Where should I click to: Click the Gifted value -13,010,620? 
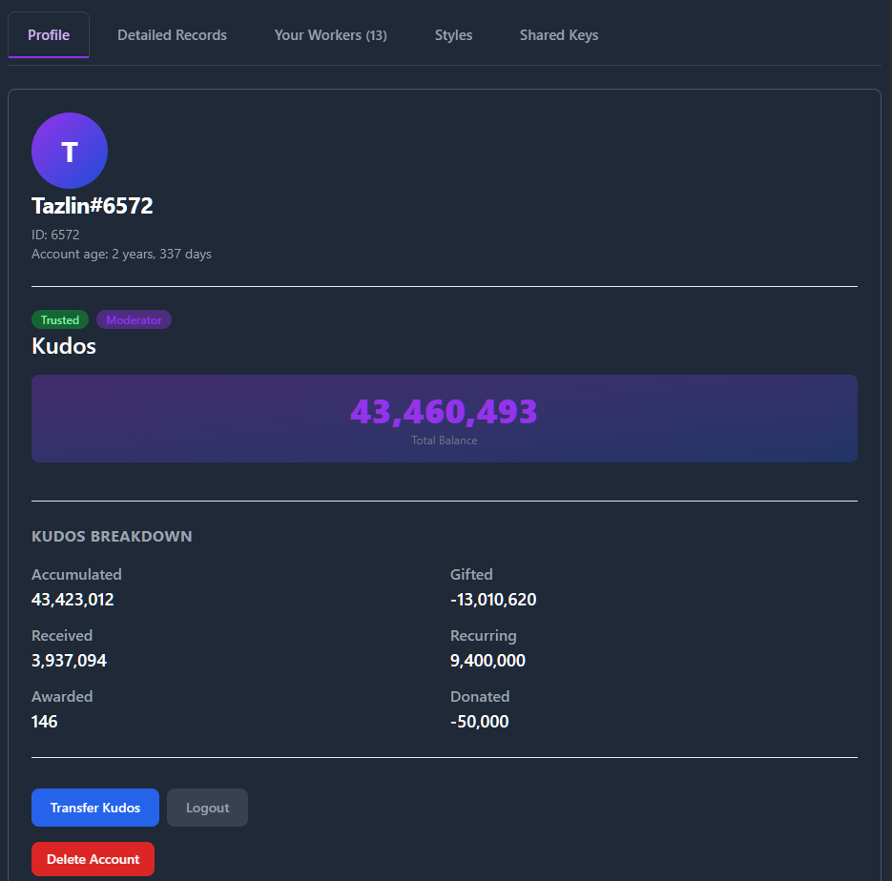click(x=493, y=600)
